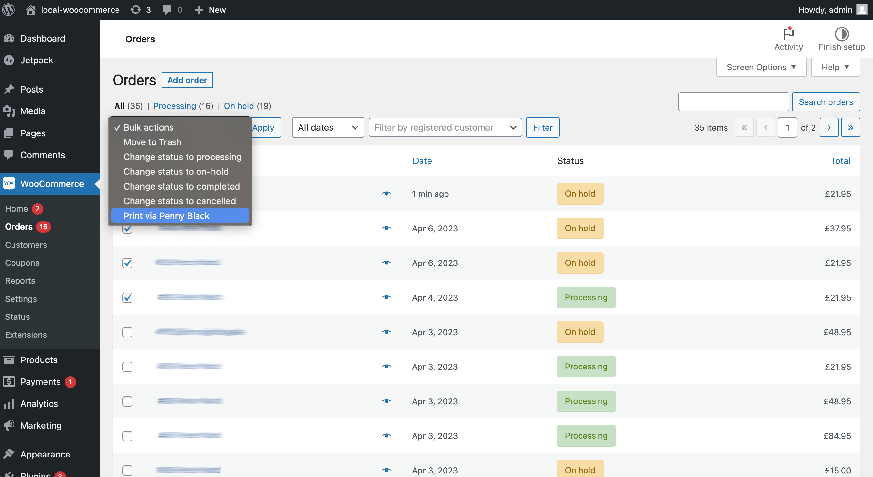The image size is (873, 477).
Task: Click the current page number field
Action: click(787, 127)
